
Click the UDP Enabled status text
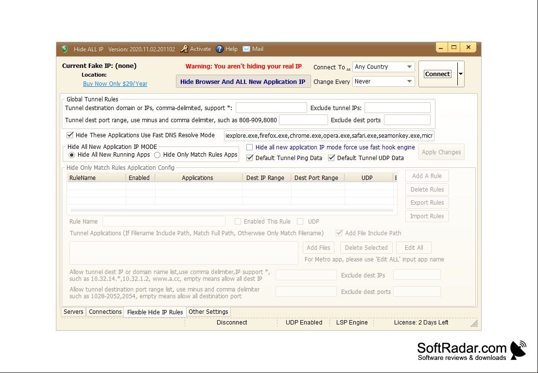(x=304, y=322)
